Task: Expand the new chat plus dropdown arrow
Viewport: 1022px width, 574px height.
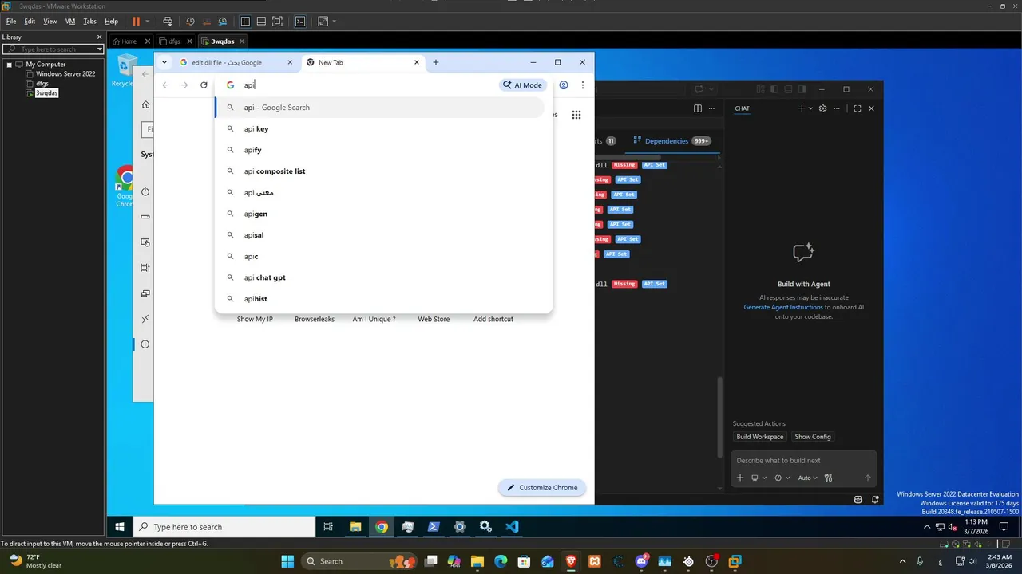Action: click(x=811, y=108)
